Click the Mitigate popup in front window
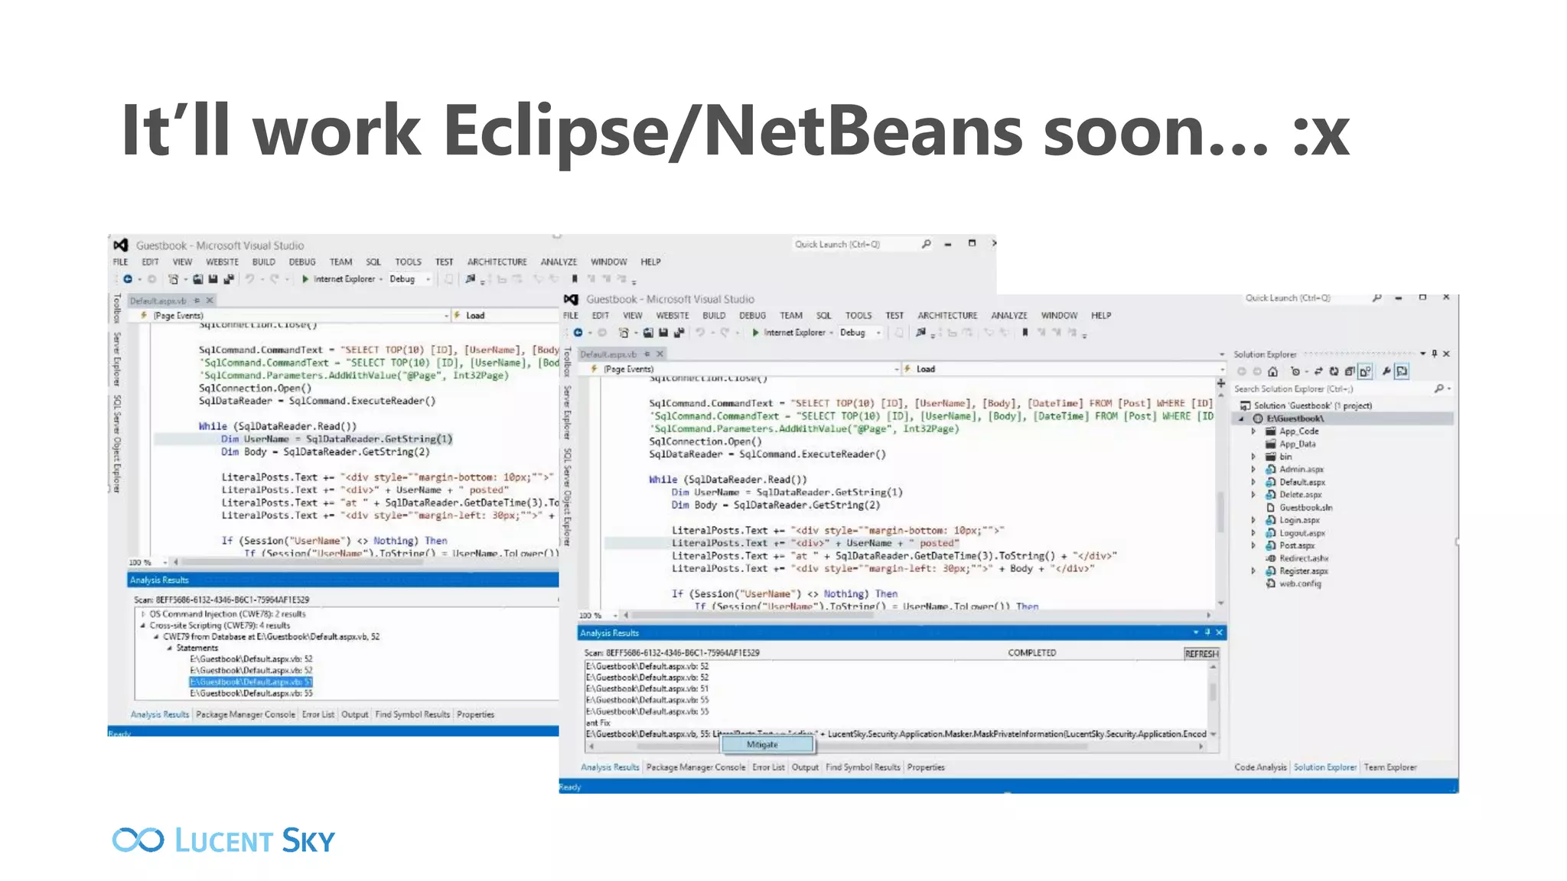 [767, 744]
